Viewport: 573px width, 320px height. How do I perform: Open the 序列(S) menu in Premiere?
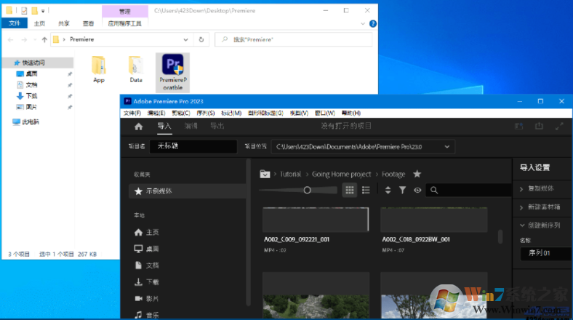(207, 113)
